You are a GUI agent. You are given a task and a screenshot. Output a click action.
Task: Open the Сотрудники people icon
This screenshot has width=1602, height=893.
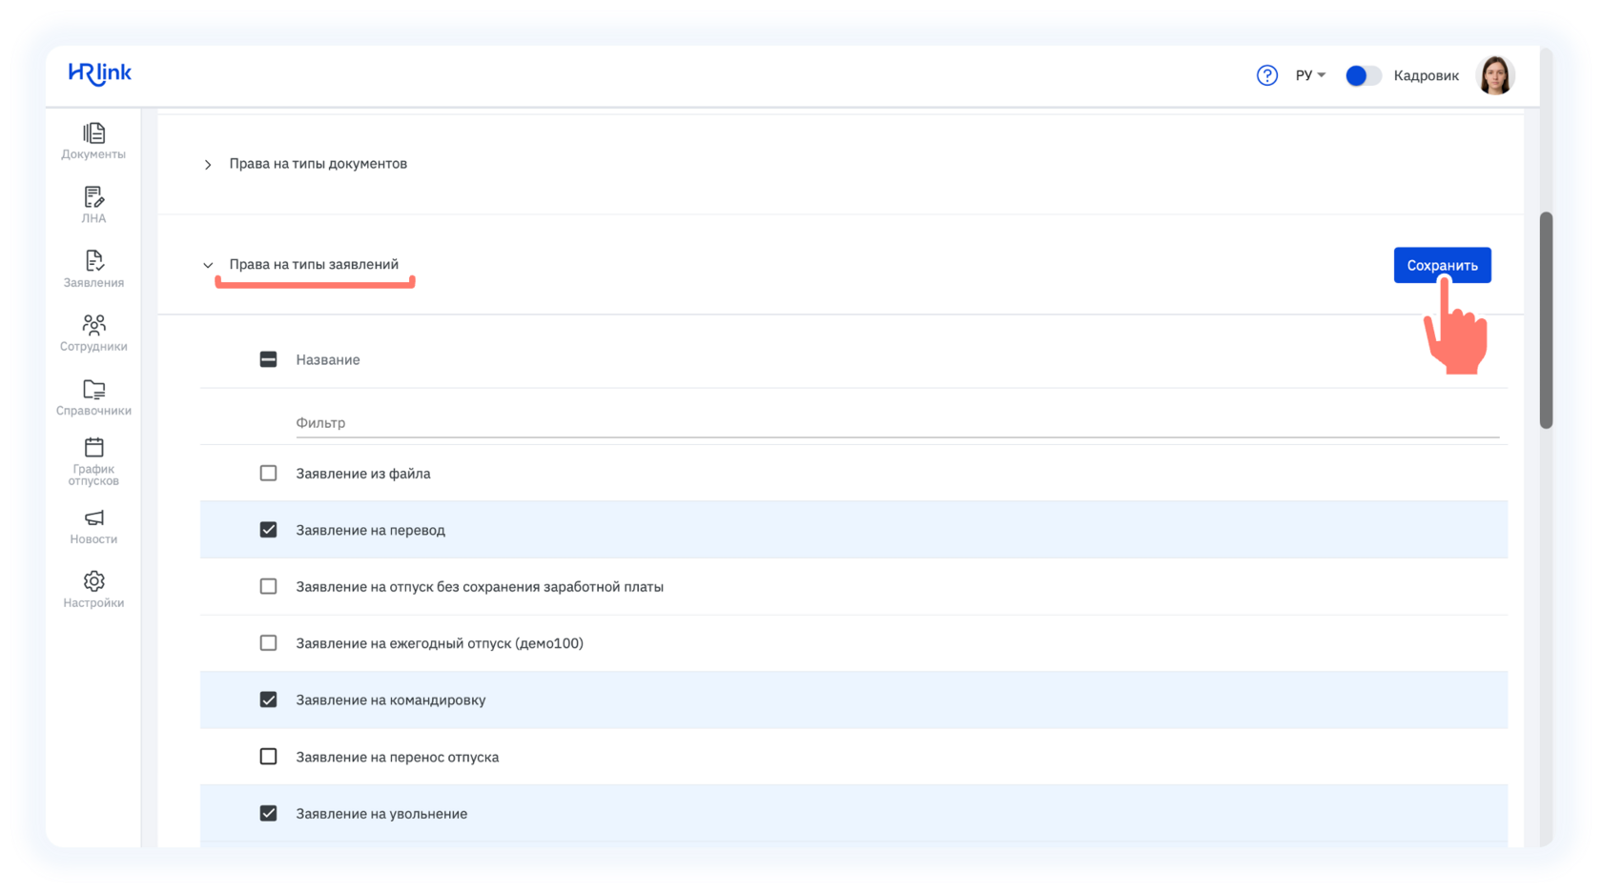(x=93, y=325)
